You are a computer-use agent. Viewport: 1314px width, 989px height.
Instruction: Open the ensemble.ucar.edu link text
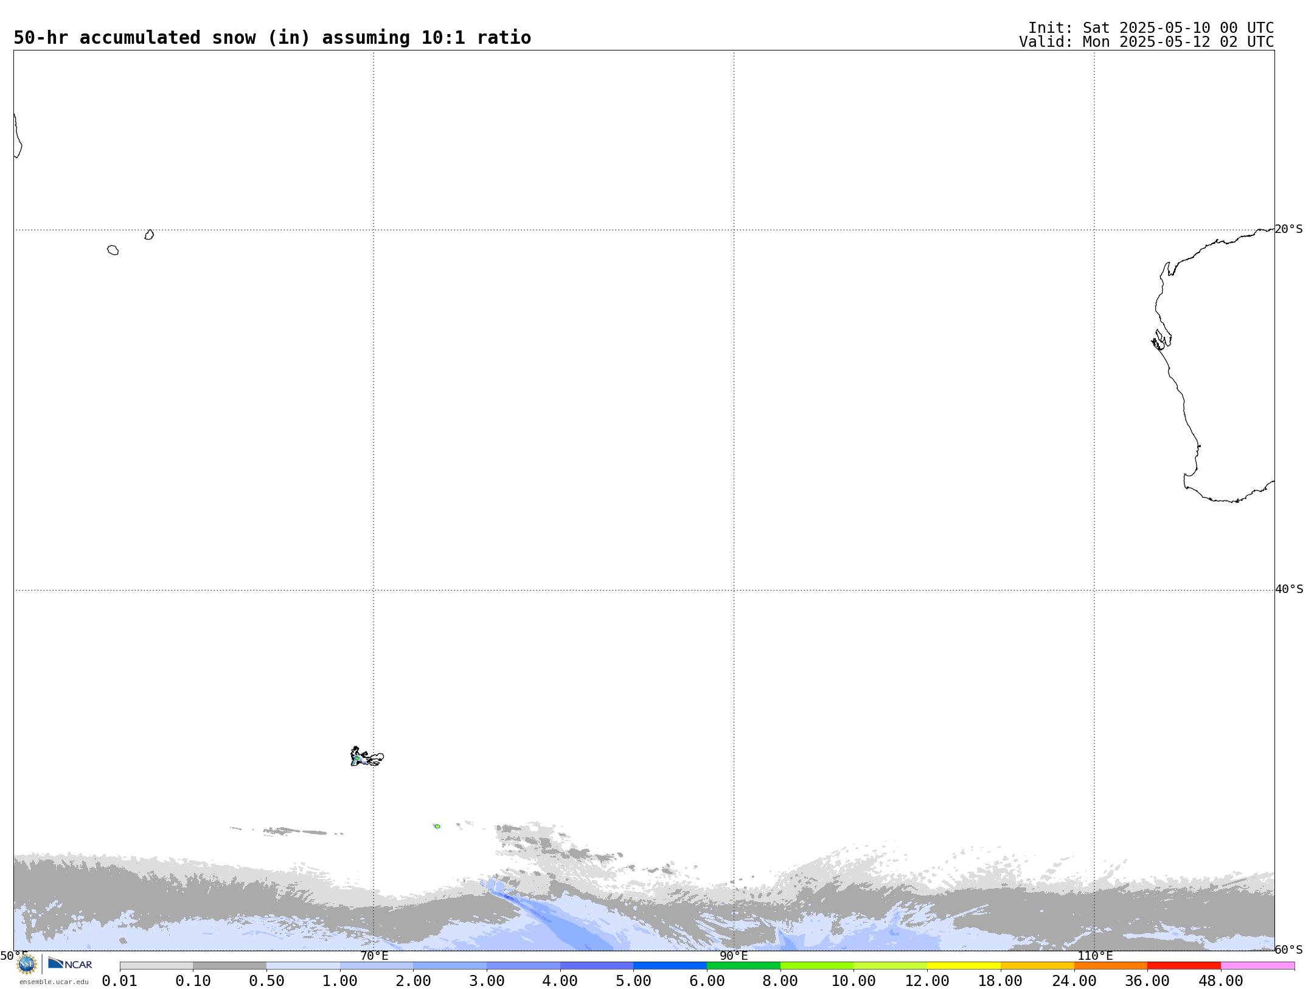coord(54,982)
